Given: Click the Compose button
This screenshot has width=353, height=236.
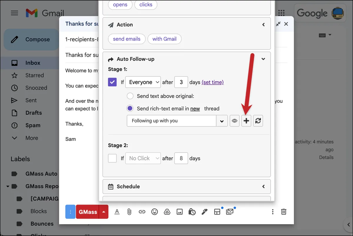Looking at the screenshot, I should (31, 39).
